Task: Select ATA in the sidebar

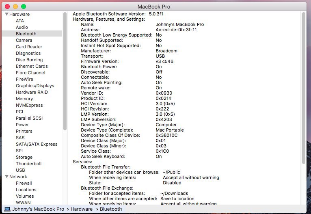Action: (x=20, y=21)
